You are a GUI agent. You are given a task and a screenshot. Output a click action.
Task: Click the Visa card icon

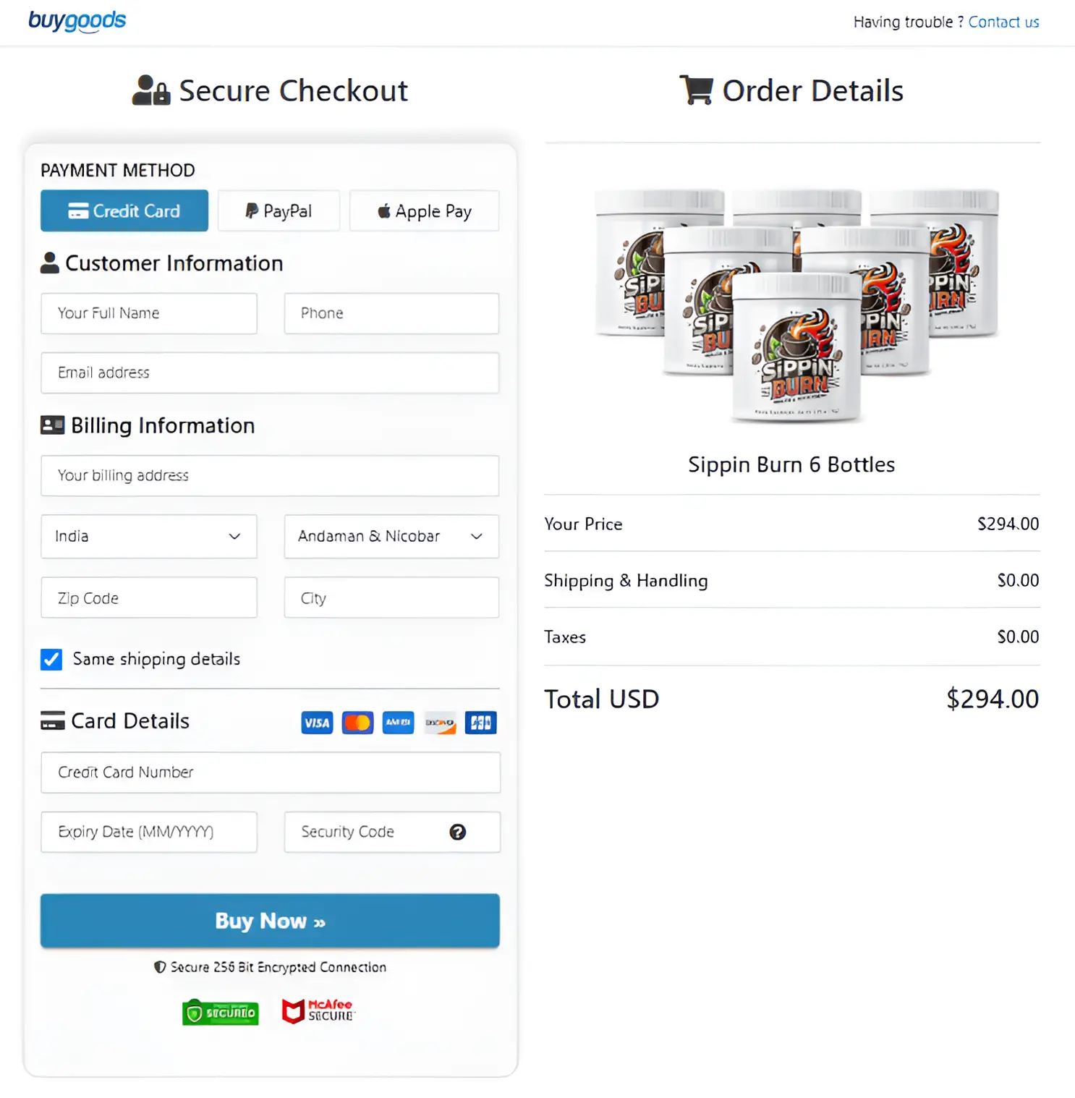point(317,723)
